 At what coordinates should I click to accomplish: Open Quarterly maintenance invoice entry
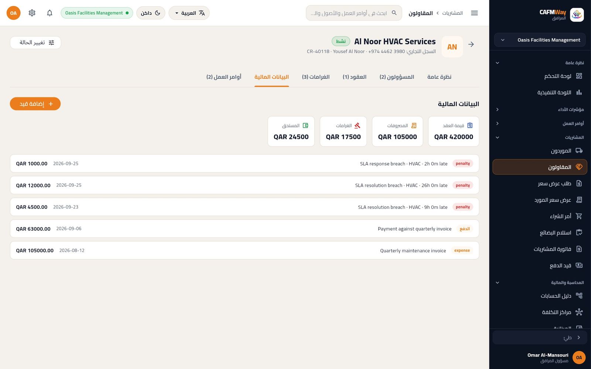click(245, 251)
